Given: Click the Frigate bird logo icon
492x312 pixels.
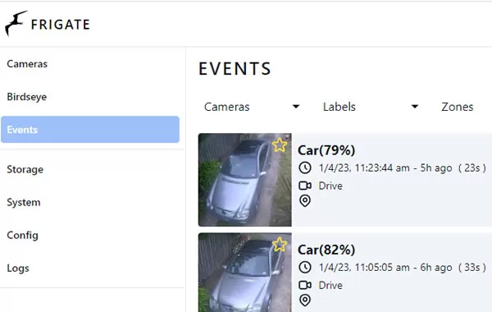Looking at the screenshot, I should click(x=16, y=23).
